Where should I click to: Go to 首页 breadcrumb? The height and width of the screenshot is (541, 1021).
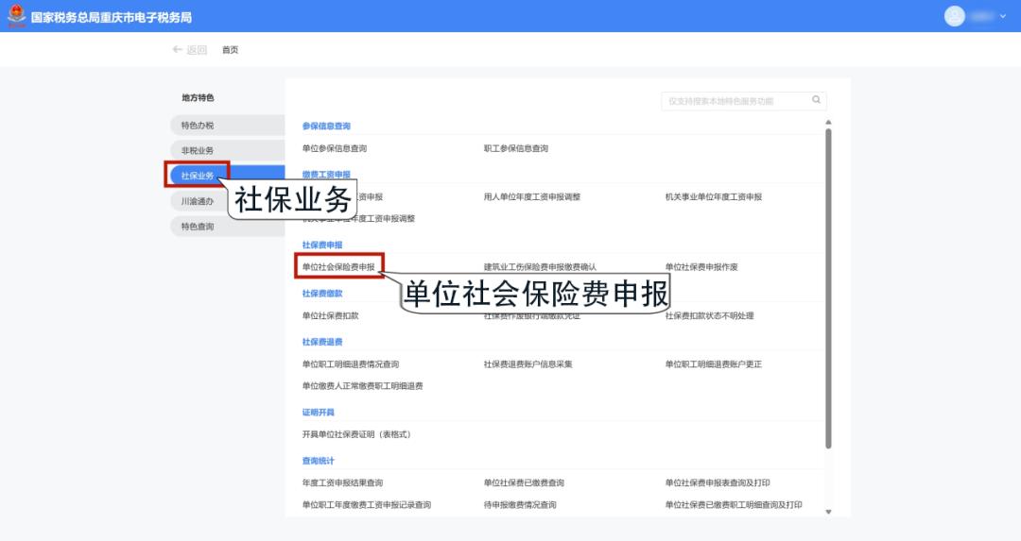click(230, 50)
